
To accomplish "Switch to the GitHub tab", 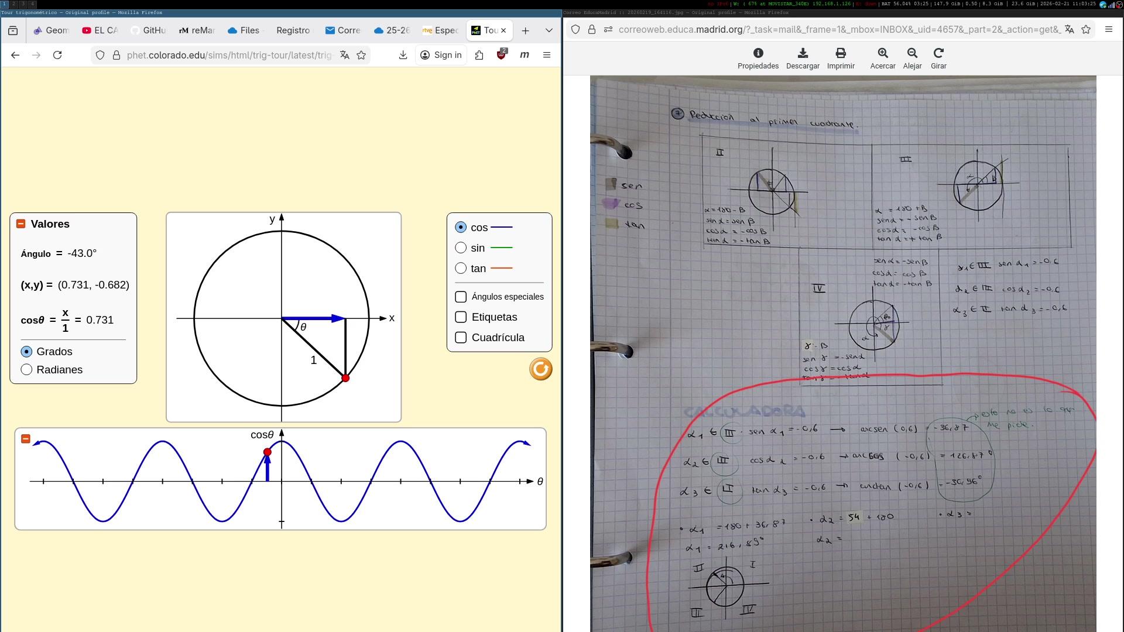I will [x=149, y=30].
